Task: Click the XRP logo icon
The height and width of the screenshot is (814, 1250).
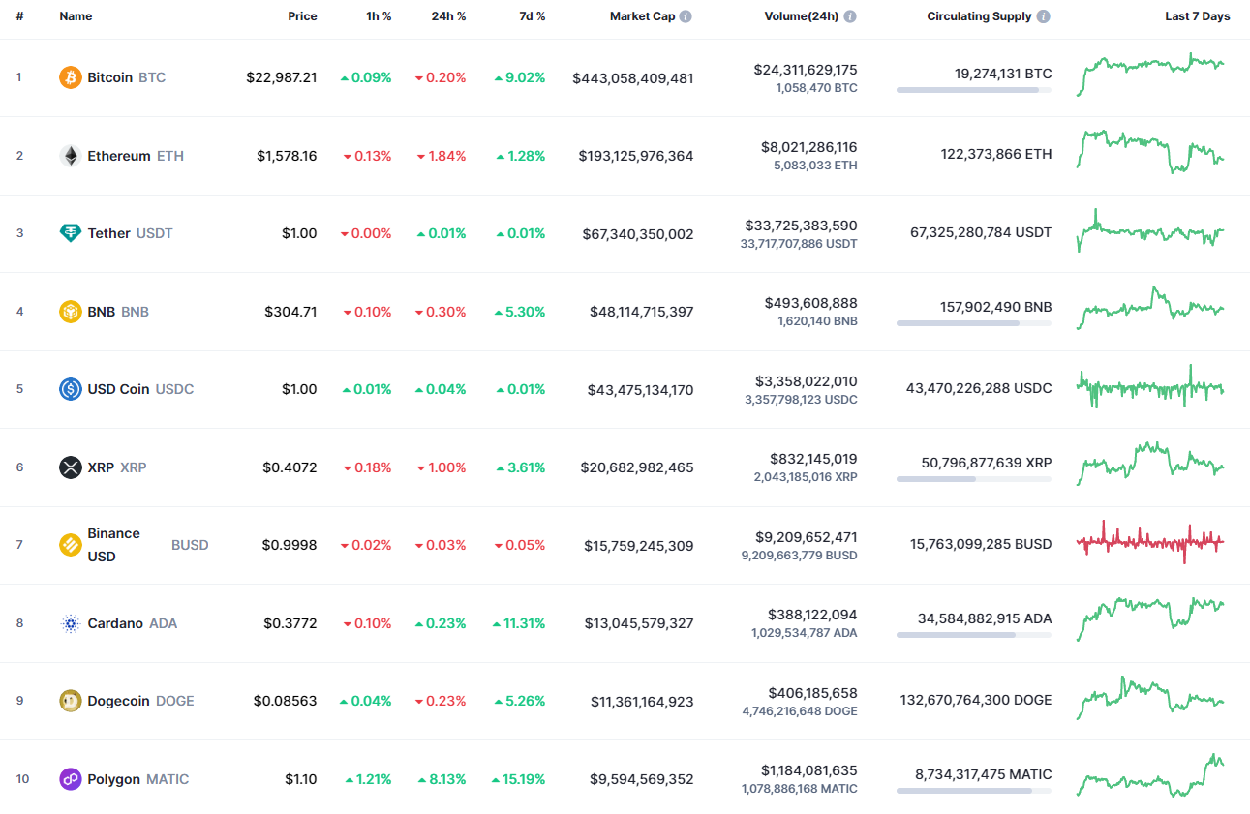Action: pos(69,467)
